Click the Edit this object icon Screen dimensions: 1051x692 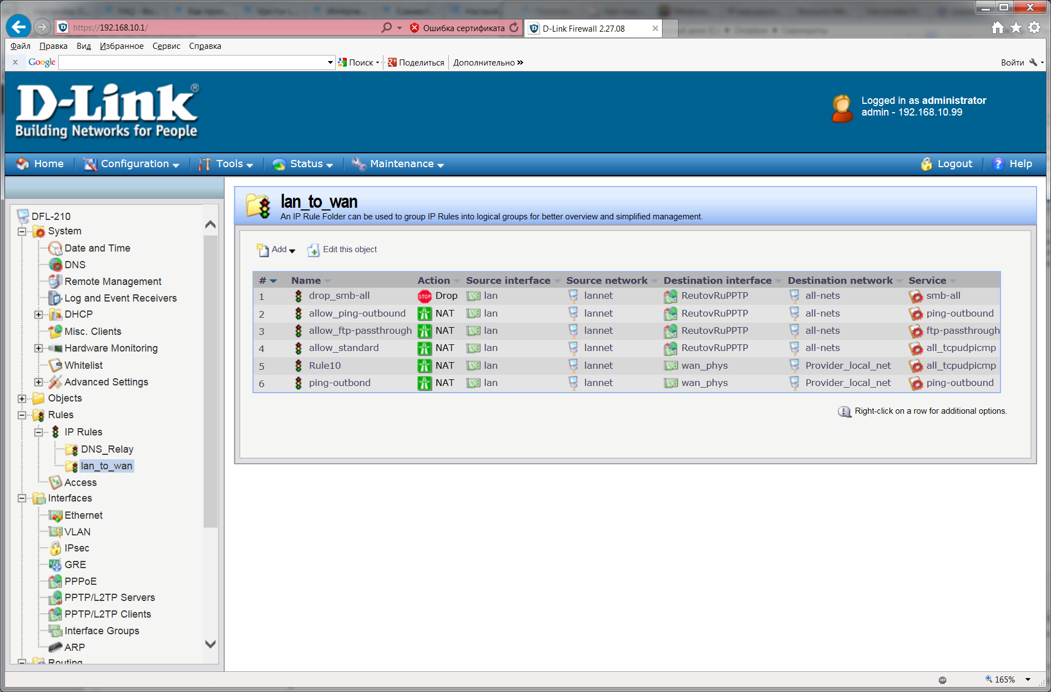(x=314, y=250)
